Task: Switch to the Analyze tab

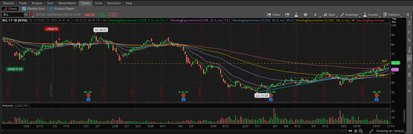Action: click(37, 3)
